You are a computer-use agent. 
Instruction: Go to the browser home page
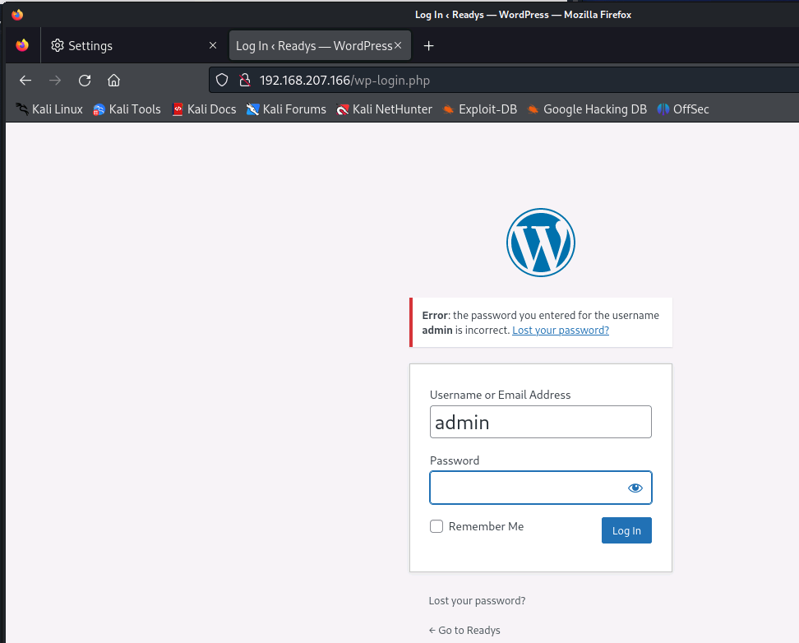tap(113, 80)
